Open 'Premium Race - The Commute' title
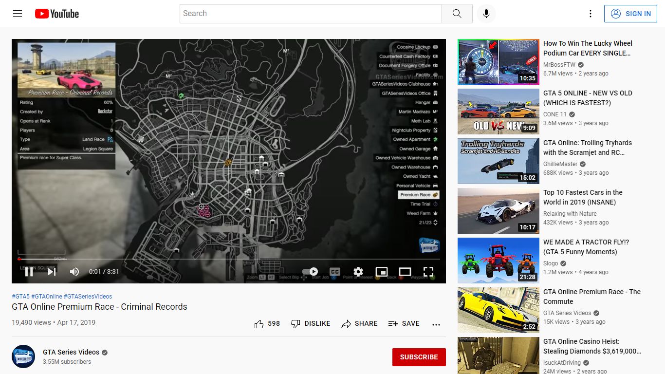 592,297
